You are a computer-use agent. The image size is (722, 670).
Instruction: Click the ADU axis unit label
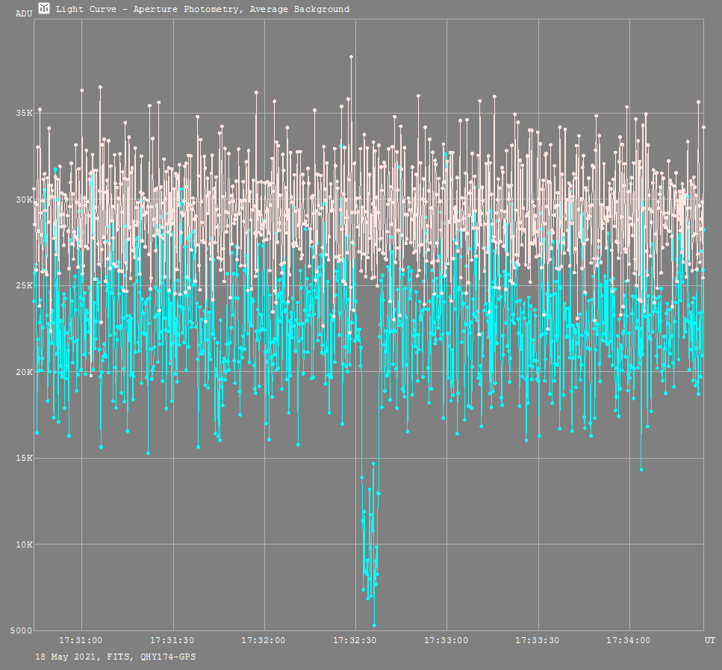pyautogui.click(x=24, y=14)
